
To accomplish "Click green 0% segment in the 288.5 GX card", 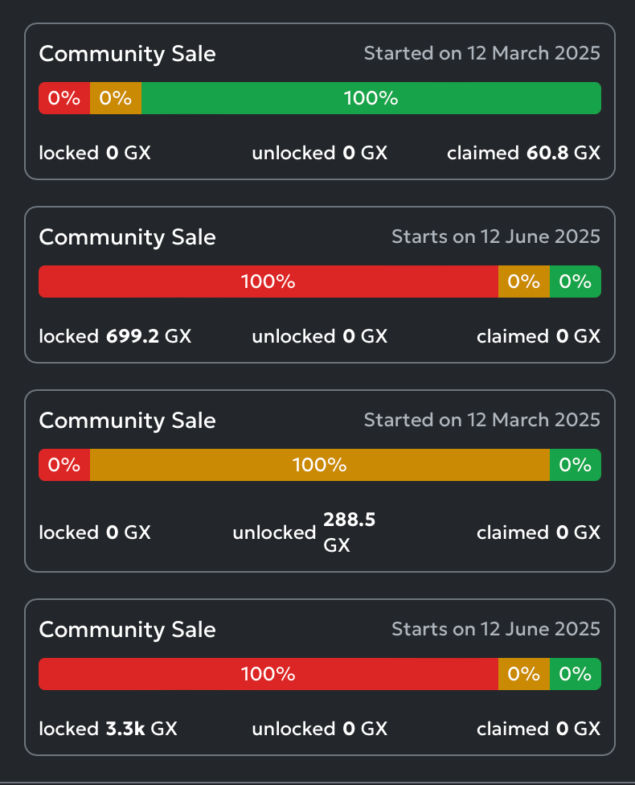I will click(576, 465).
